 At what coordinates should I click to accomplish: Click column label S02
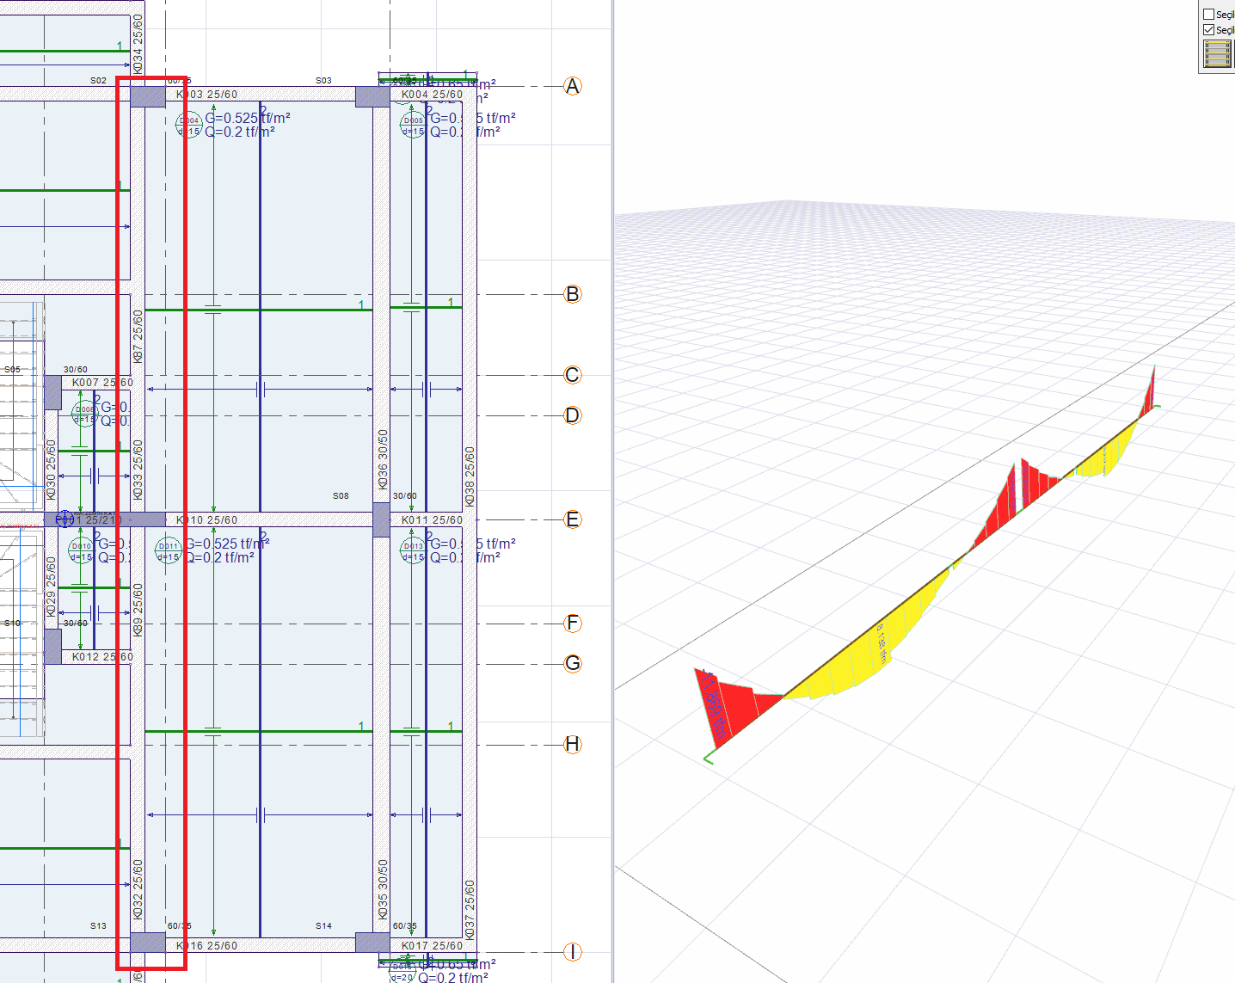[x=98, y=81]
